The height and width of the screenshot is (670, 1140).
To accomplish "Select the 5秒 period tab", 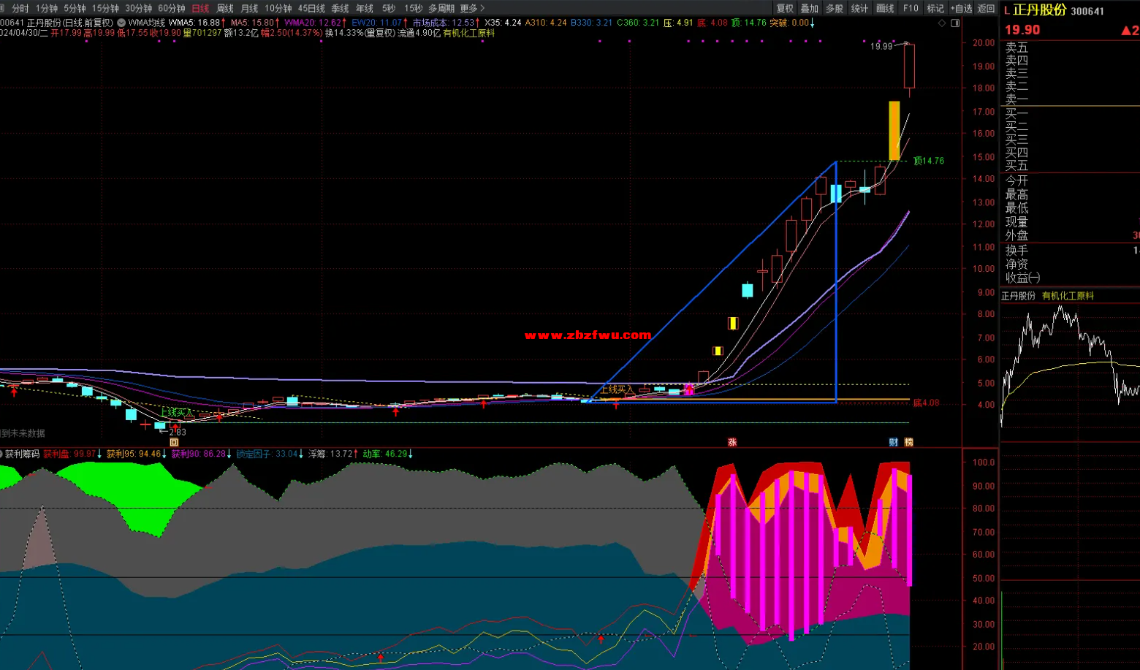I will (388, 8).
